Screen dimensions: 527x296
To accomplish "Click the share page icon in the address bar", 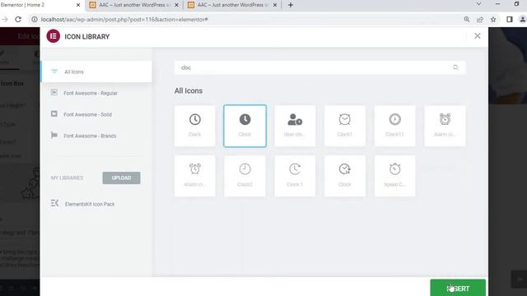I will pyautogui.click(x=480, y=20).
